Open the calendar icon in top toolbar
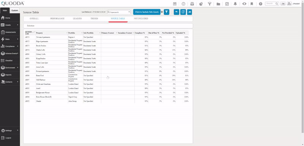 pos(175,4)
